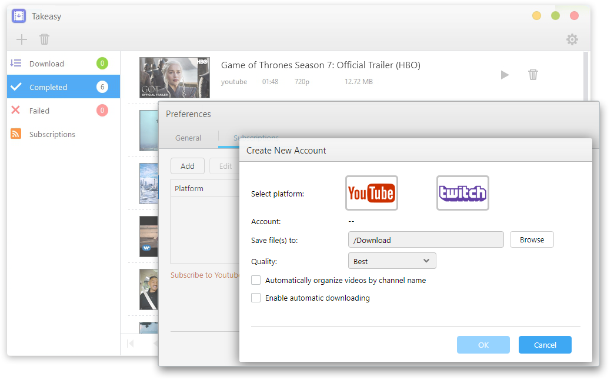The image size is (614, 383).
Task: Click the yellow minimize window button
Action: [536, 16]
